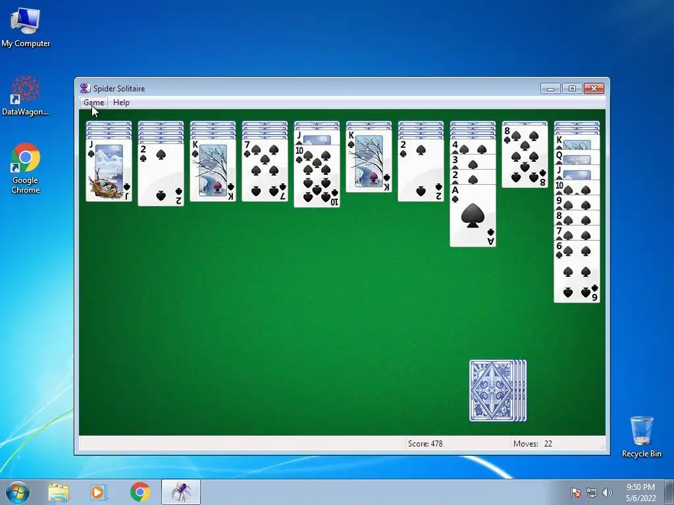Deal new cards from the stock pile
674x505 pixels.
coord(498,391)
